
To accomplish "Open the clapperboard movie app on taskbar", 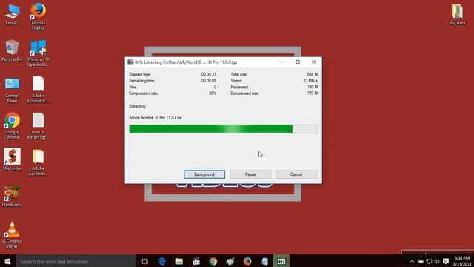I will [x=196, y=261].
